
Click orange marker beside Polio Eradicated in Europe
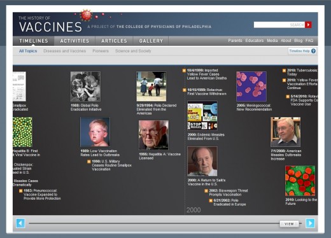point(211,200)
